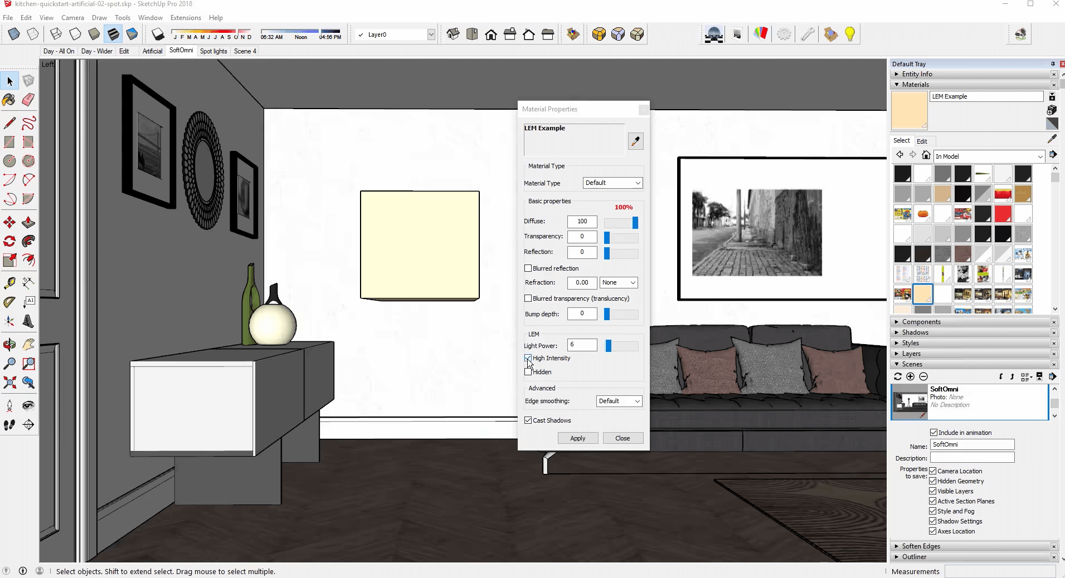Select the Walk footprints tool
Screen dimensions: 1065x578
click(9, 425)
